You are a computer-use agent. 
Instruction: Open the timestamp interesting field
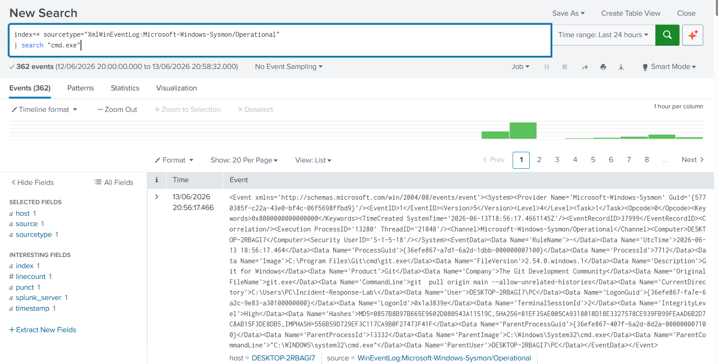(32, 308)
